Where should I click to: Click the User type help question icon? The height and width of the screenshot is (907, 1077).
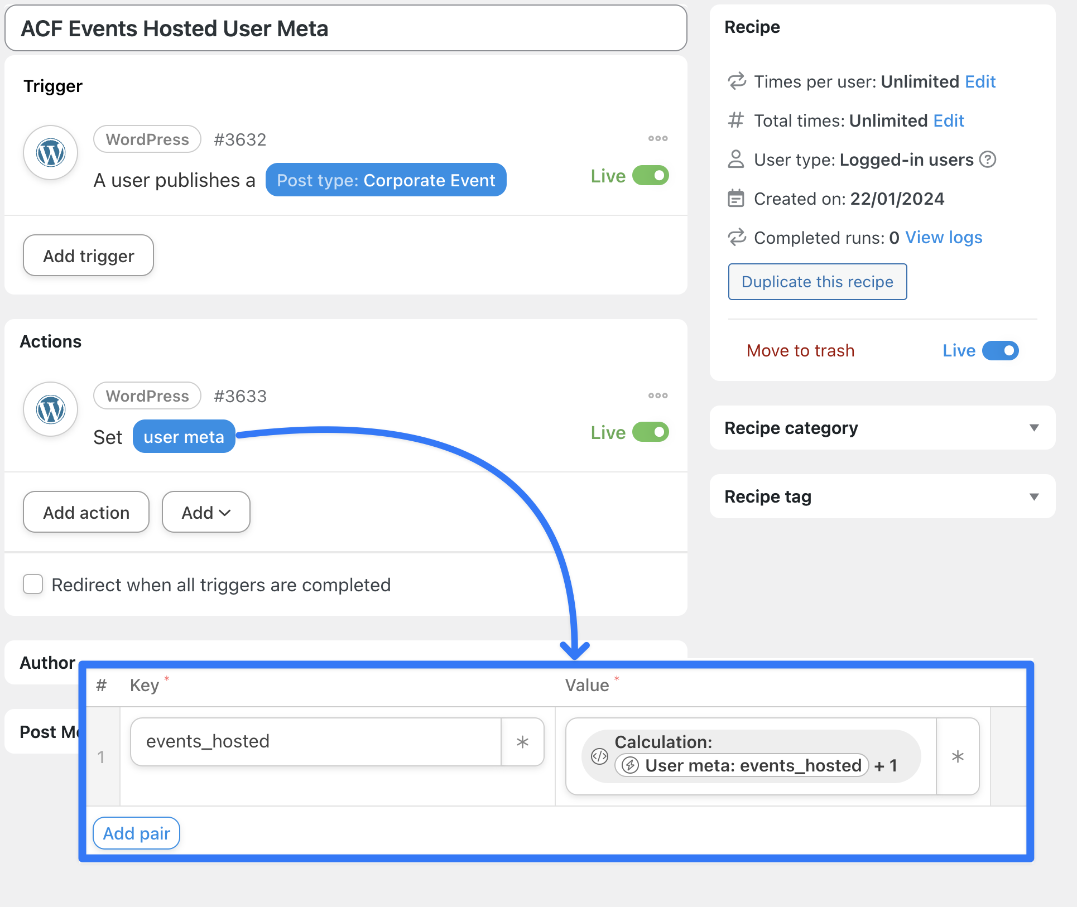click(988, 160)
